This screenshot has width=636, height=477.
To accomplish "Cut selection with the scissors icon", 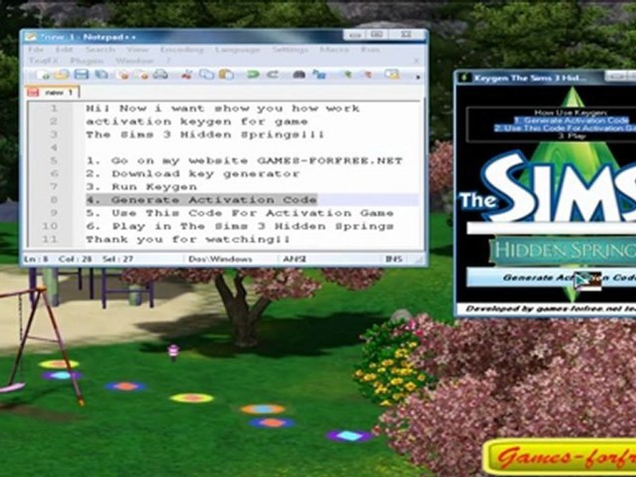I will click(187, 75).
